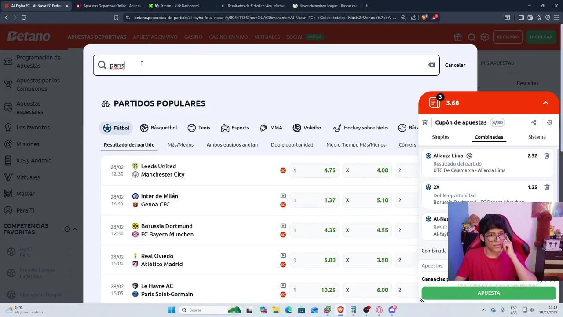Switch to Medio Tiempo Más/Menos tab
Viewport: 563px width, 317px height.
pos(356,145)
